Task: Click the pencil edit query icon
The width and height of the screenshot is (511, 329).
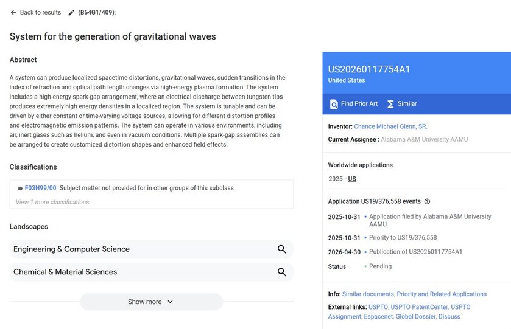Action: point(71,13)
